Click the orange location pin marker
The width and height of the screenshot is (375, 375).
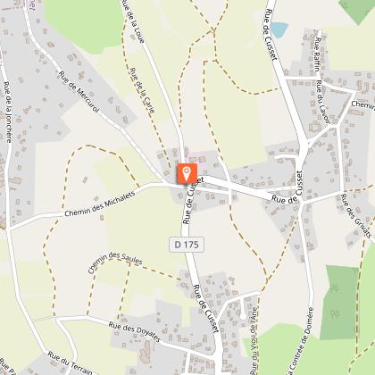point(187,173)
